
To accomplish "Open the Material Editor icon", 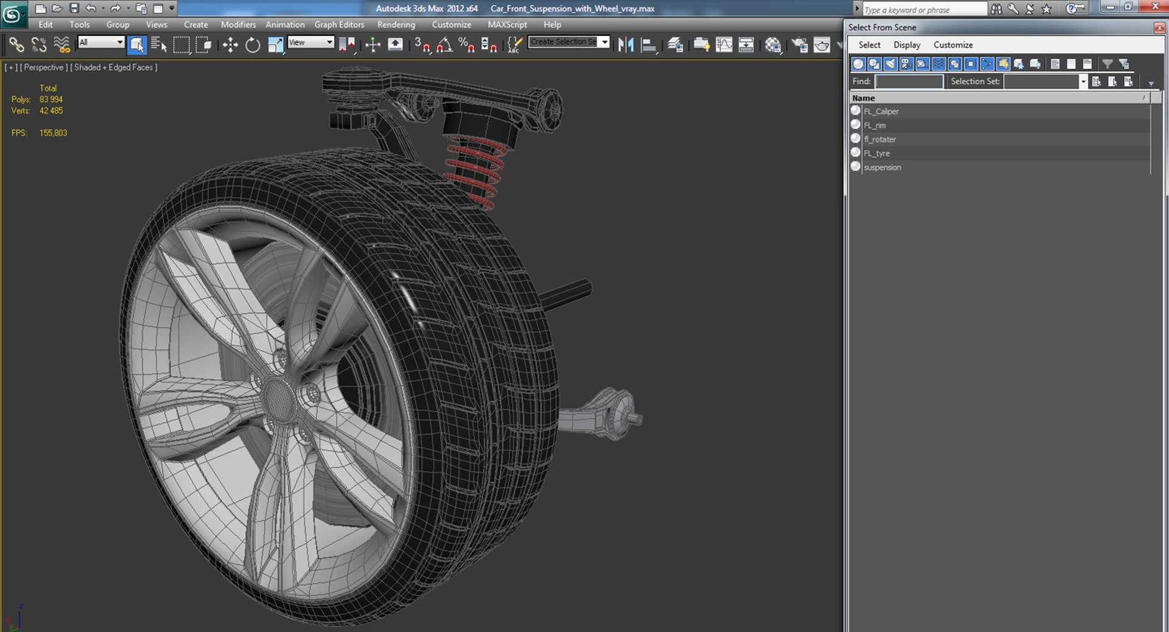I will 773,44.
